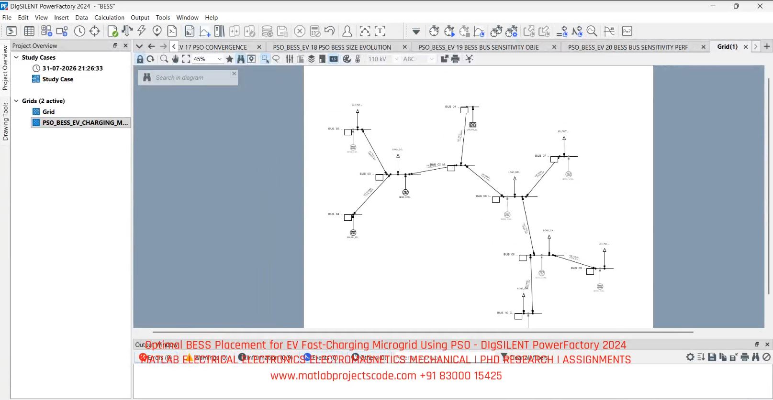The image size is (773, 400).
Task: Toggle the Information (0/9) filter
Action: (266, 357)
